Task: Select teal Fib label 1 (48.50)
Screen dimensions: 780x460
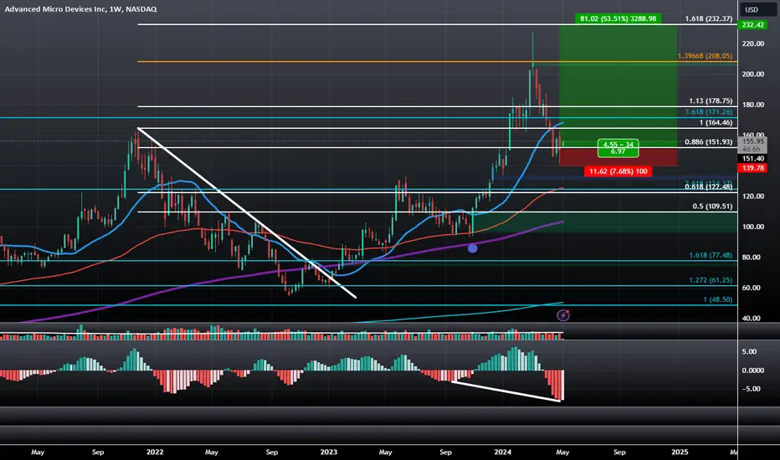Action: (x=718, y=300)
